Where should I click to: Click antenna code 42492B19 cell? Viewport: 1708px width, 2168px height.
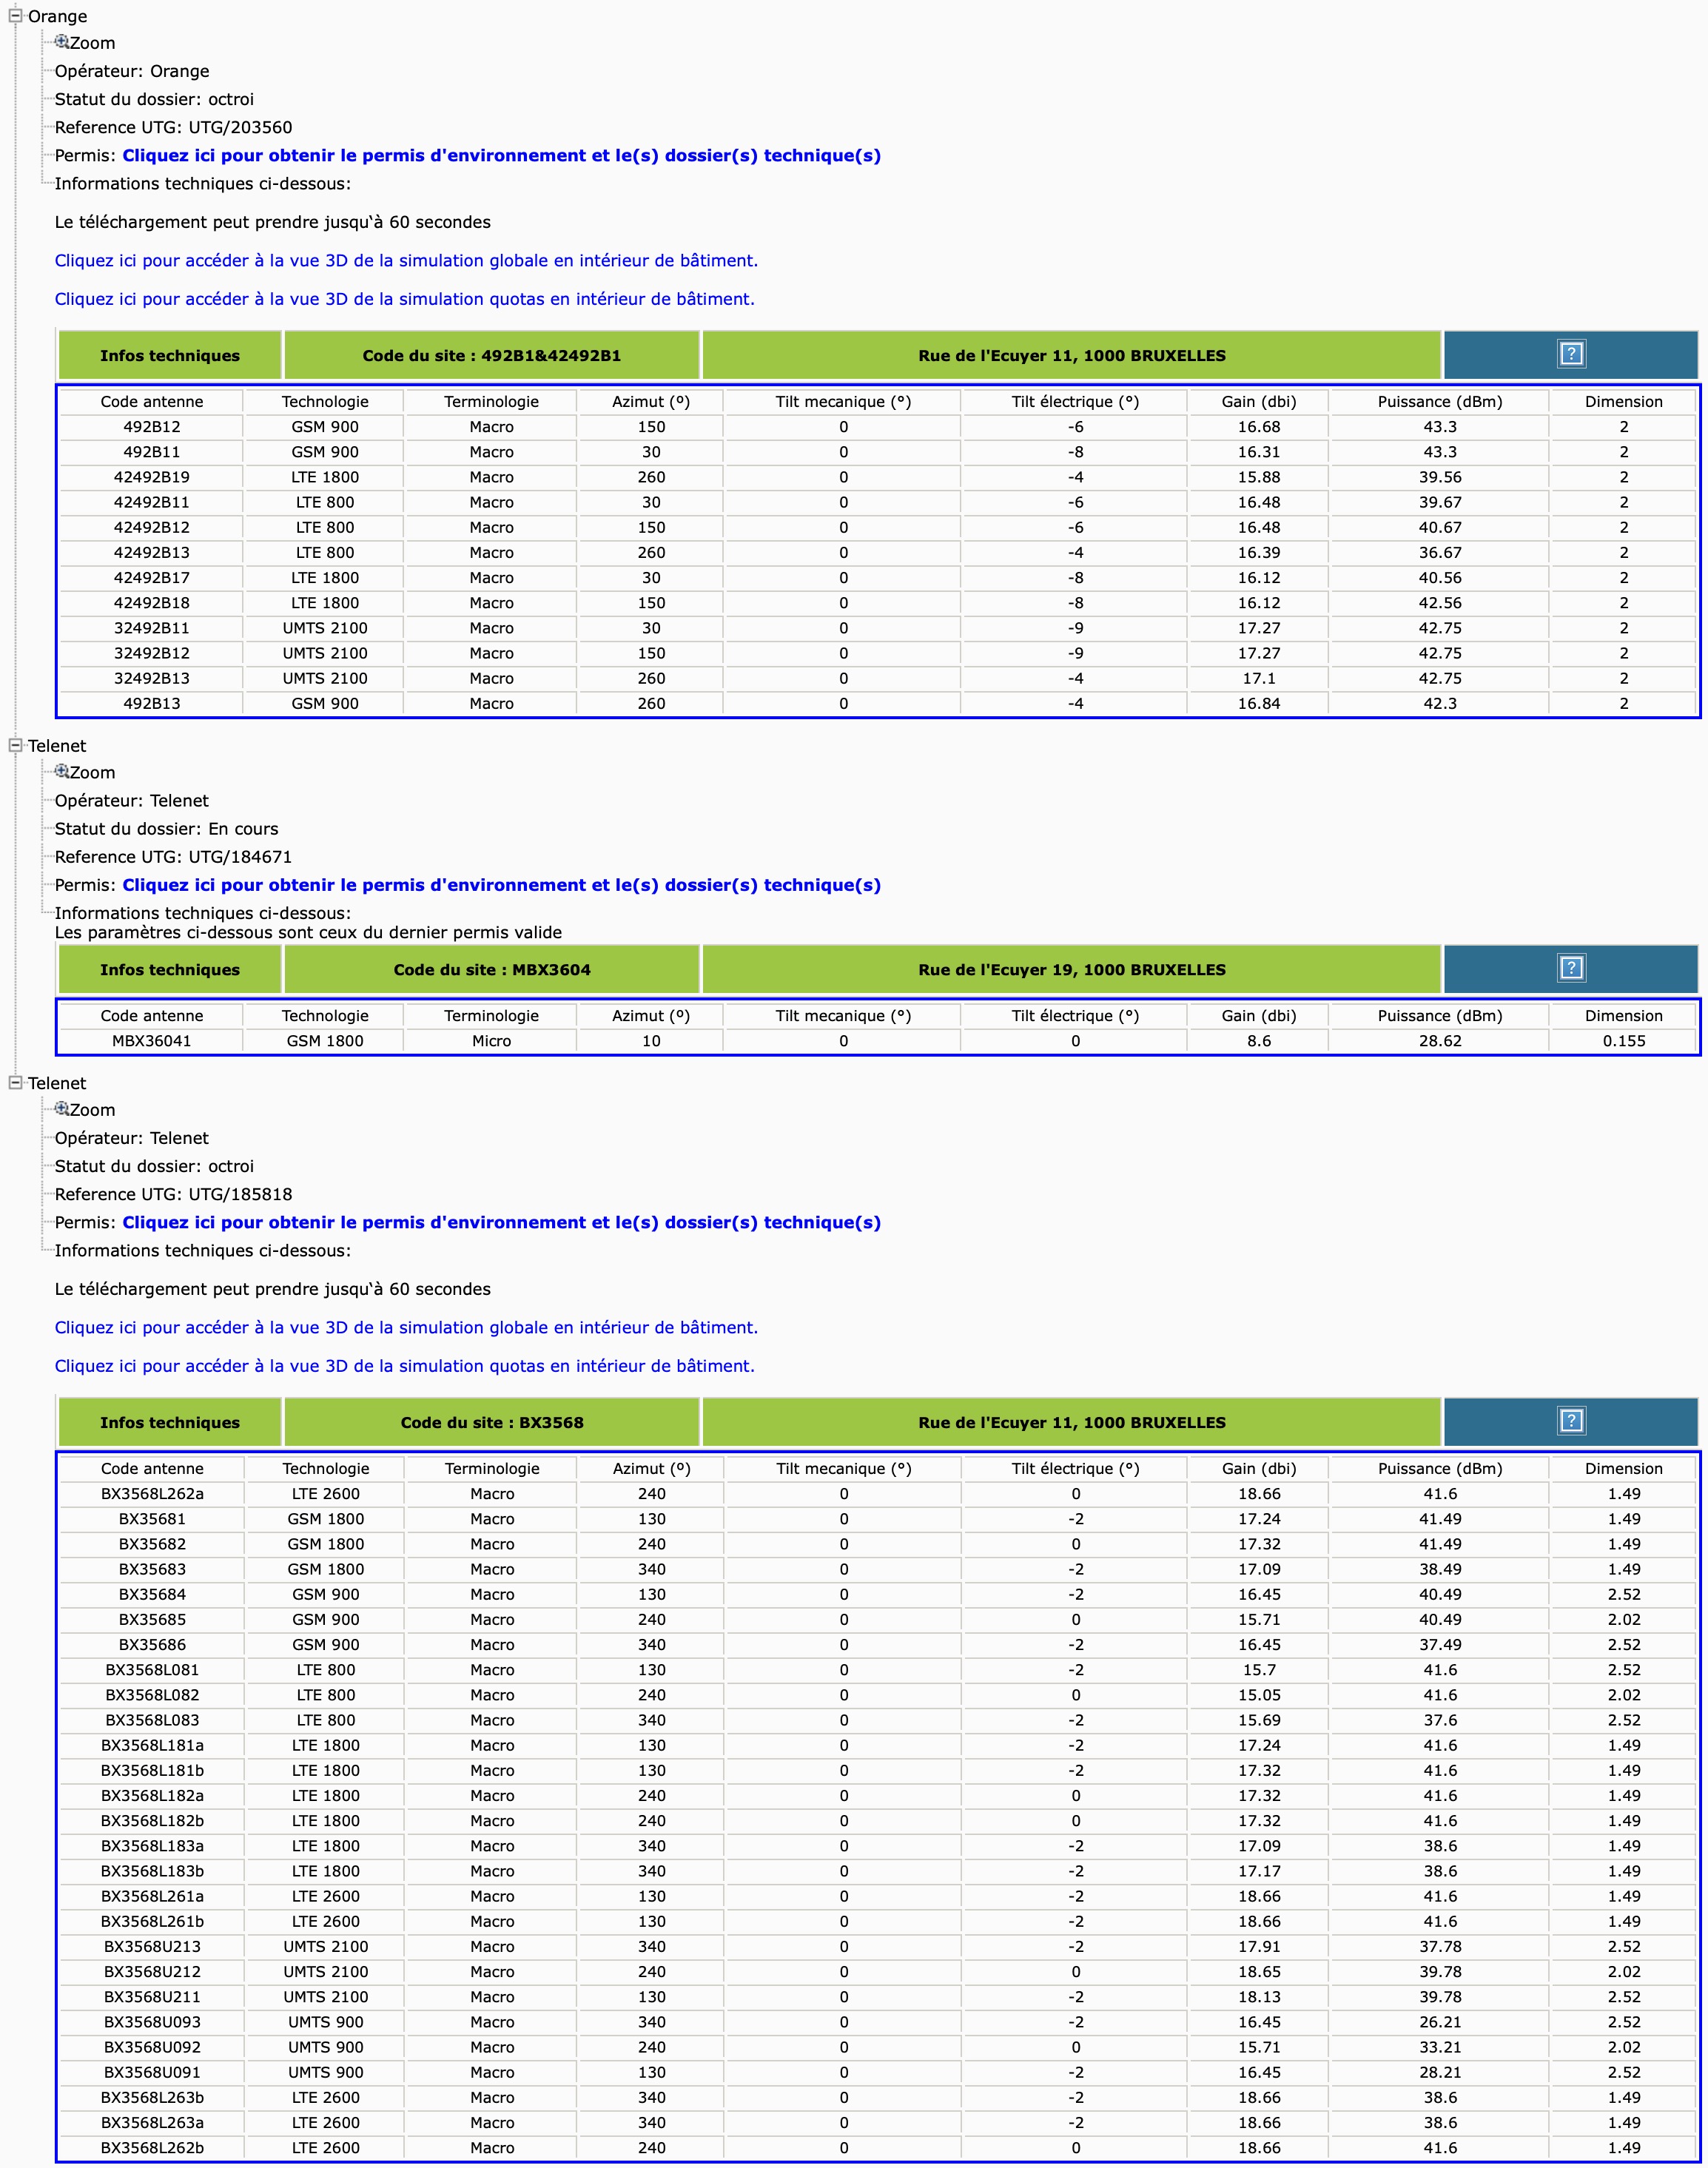[x=152, y=477]
